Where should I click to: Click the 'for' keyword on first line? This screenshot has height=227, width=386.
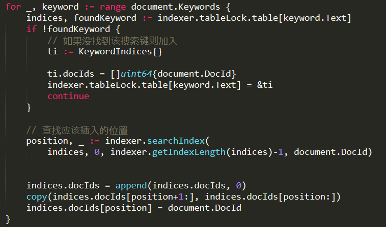click(x=13, y=7)
